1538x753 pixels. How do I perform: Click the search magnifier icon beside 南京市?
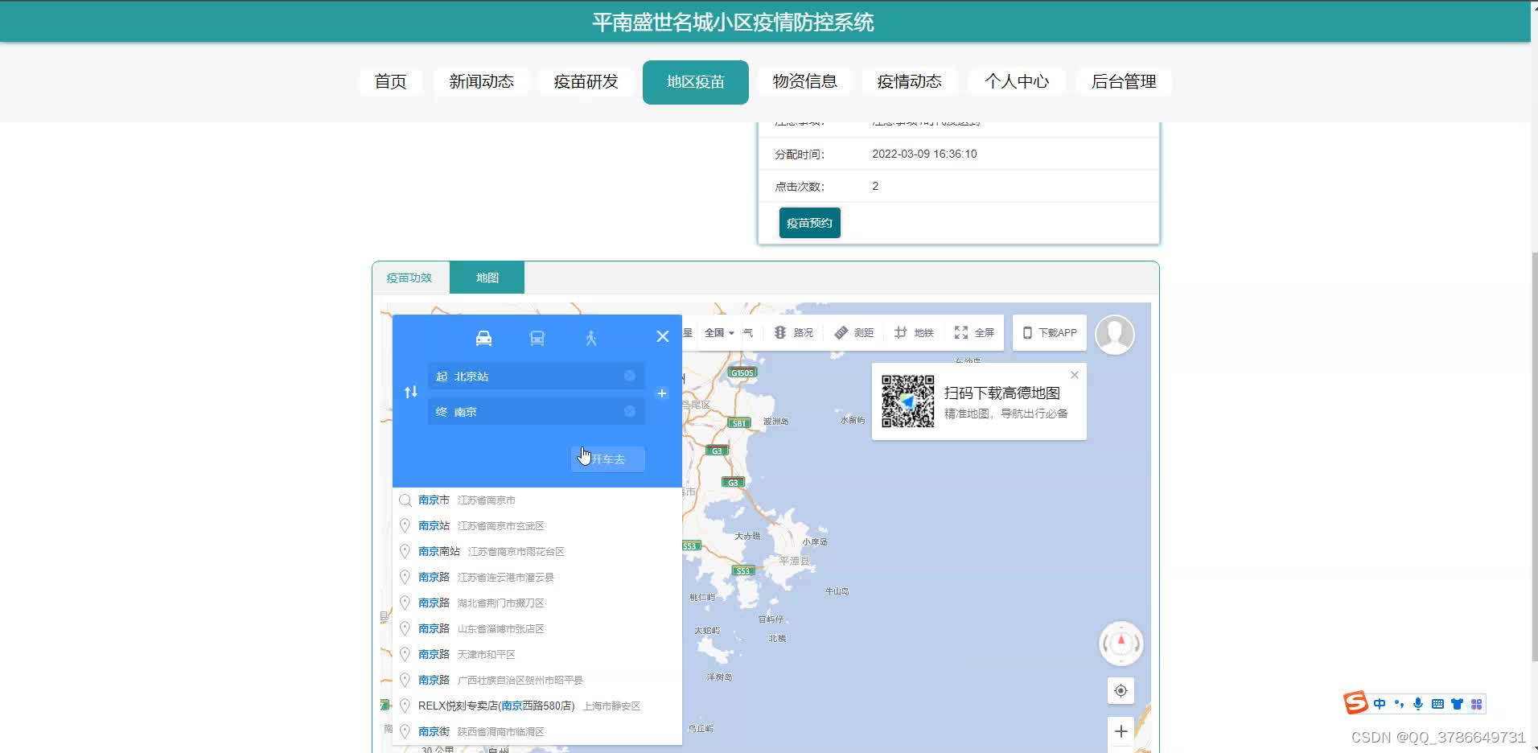(x=405, y=500)
